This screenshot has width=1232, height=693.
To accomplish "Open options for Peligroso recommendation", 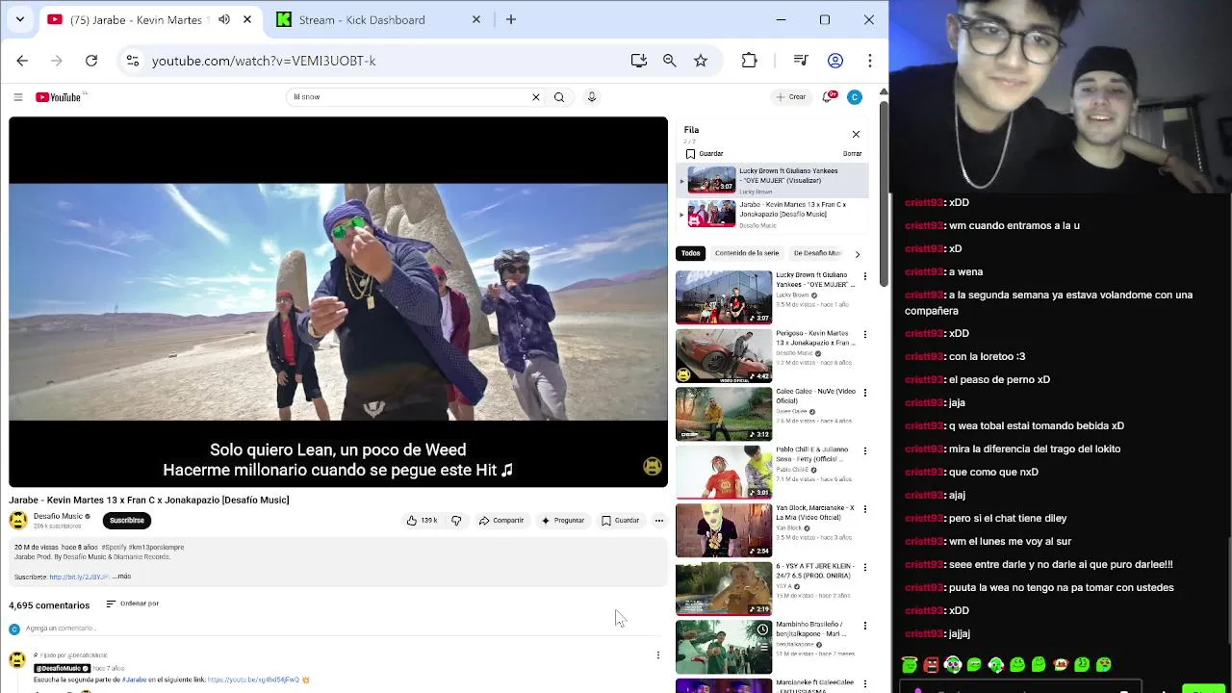I will [864, 334].
